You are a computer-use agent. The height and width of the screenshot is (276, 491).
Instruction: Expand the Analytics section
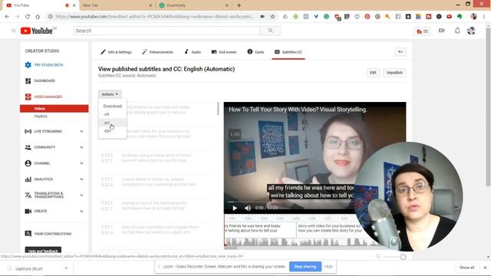[81, 179]
